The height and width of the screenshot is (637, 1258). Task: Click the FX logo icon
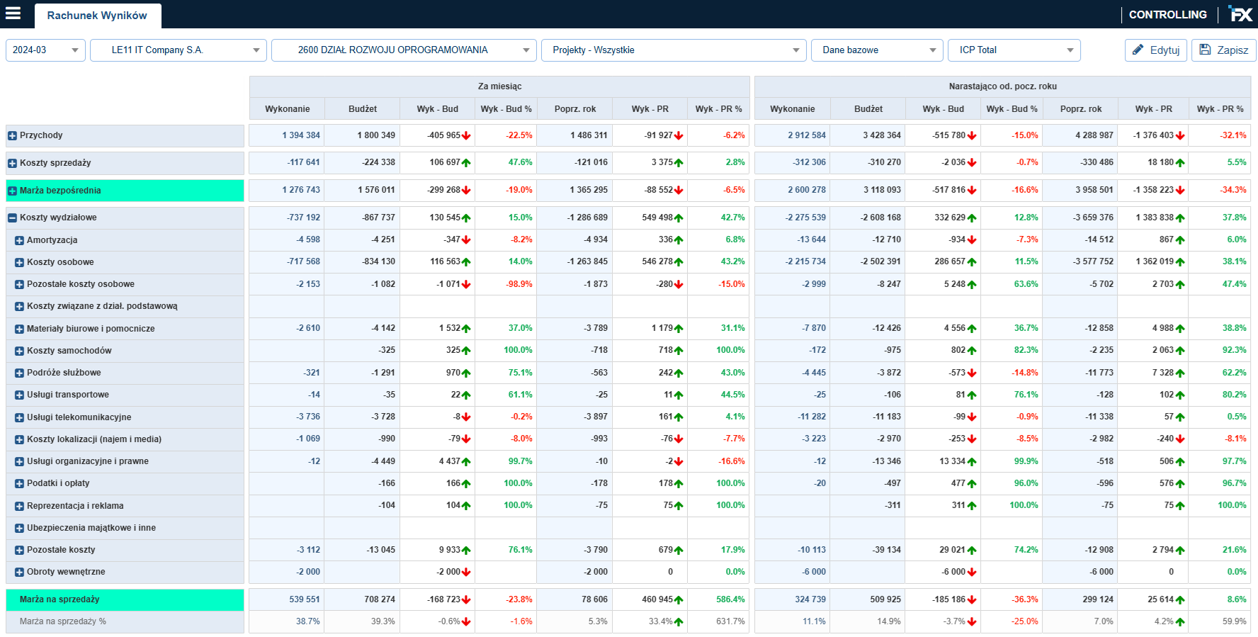[1241, 14]
